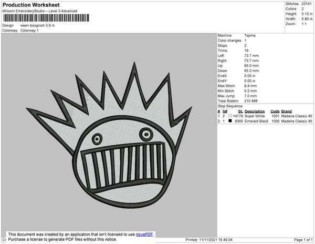Click the embroidery design preview image
Screen dimensions: 315x244
[x=109, y=135]
